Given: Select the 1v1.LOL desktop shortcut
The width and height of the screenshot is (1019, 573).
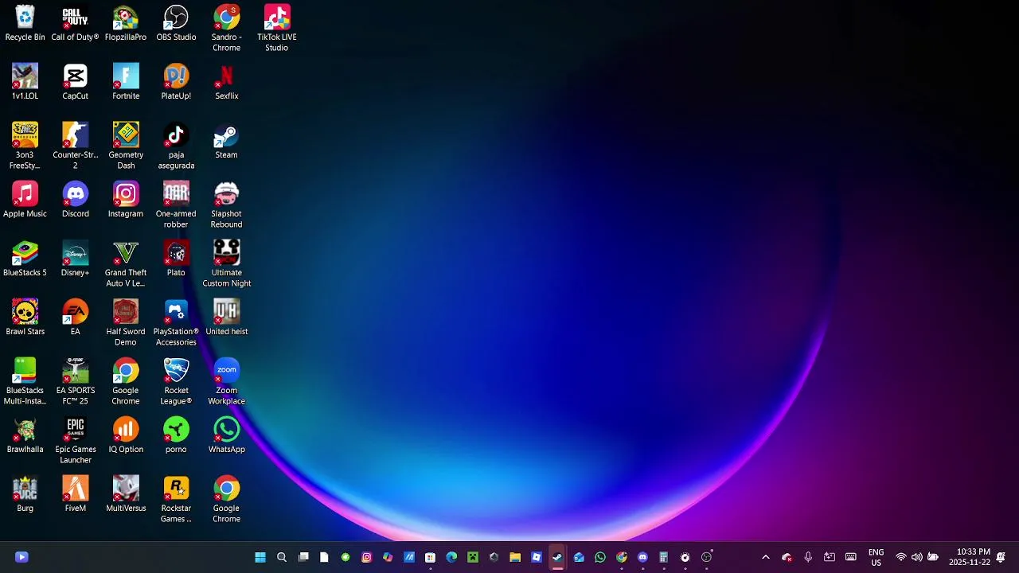Looking at the screenshot, I should click(x=25, y=82).
